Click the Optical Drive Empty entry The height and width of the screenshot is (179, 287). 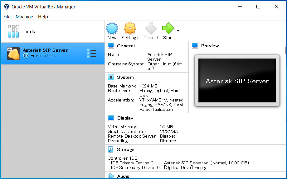coord(185,167)
